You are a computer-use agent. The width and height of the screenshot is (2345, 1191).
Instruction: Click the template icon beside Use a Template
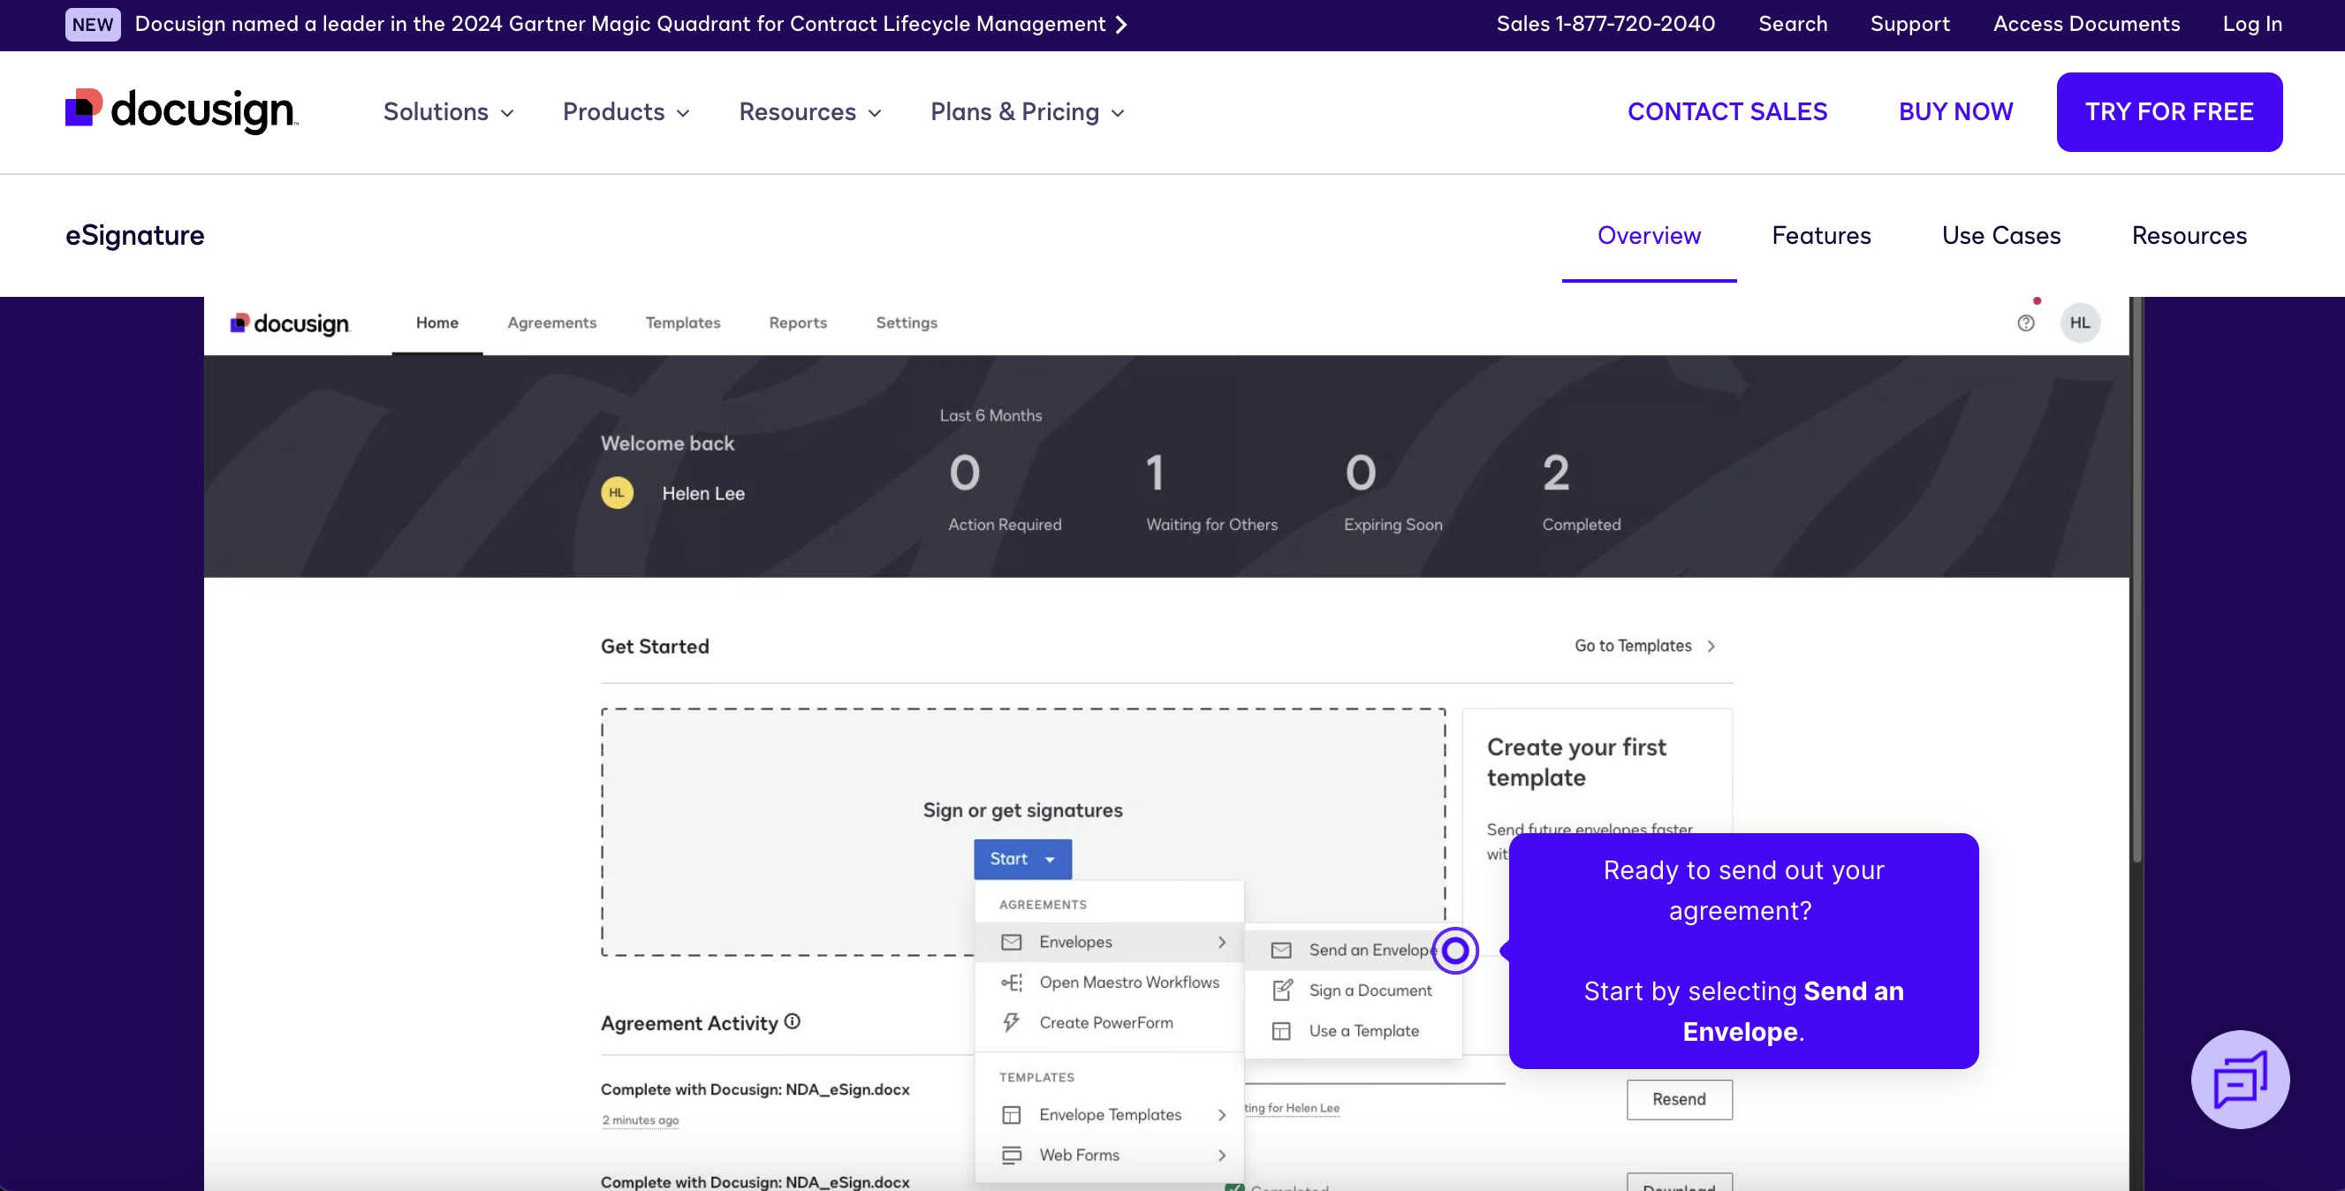[1281, 1031]
